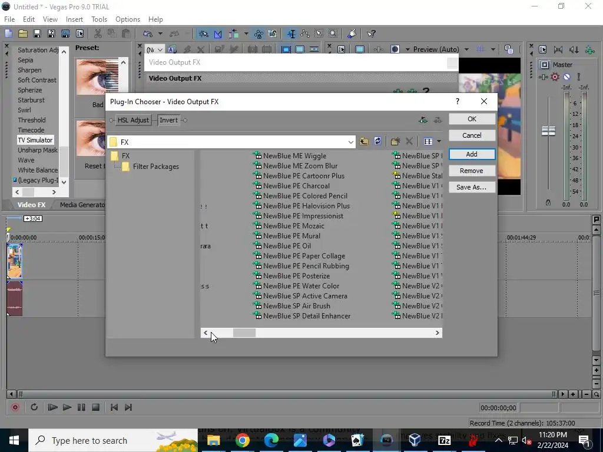This screenshot has height=452, width=603.
Task: Select NewBlue SP Air Brush plug-in
Action: (x=291, y=306)
